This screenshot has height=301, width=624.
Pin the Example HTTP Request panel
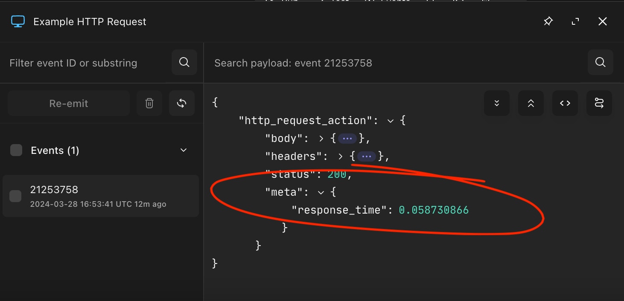(x=548, y=21)
